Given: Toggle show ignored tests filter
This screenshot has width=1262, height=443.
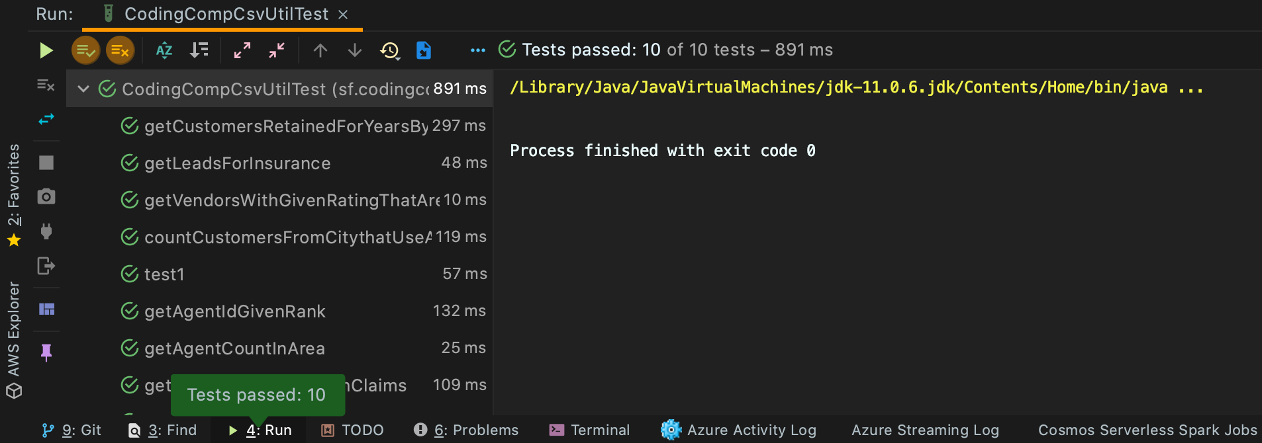Looking at the screenshot, I should [x=120, y=50].
